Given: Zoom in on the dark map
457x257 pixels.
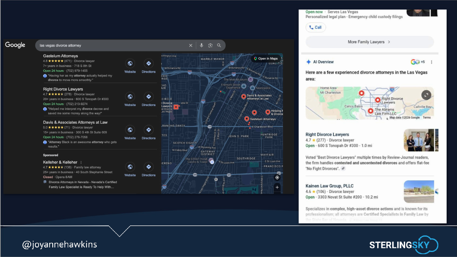Looking at the screenshot, I should [x=277, y=187].
